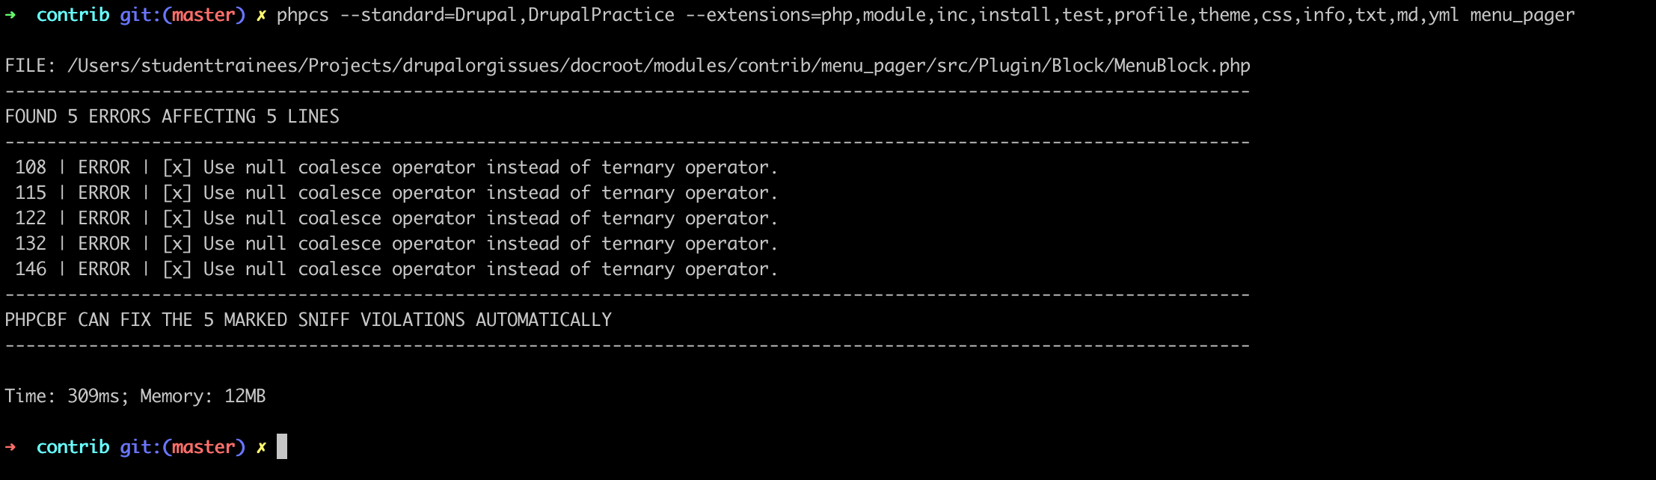Viewport: 1656px width, 480px height.
Task: Click the terminal cursor block at the prompt
Action: click(x=282, y=446)
